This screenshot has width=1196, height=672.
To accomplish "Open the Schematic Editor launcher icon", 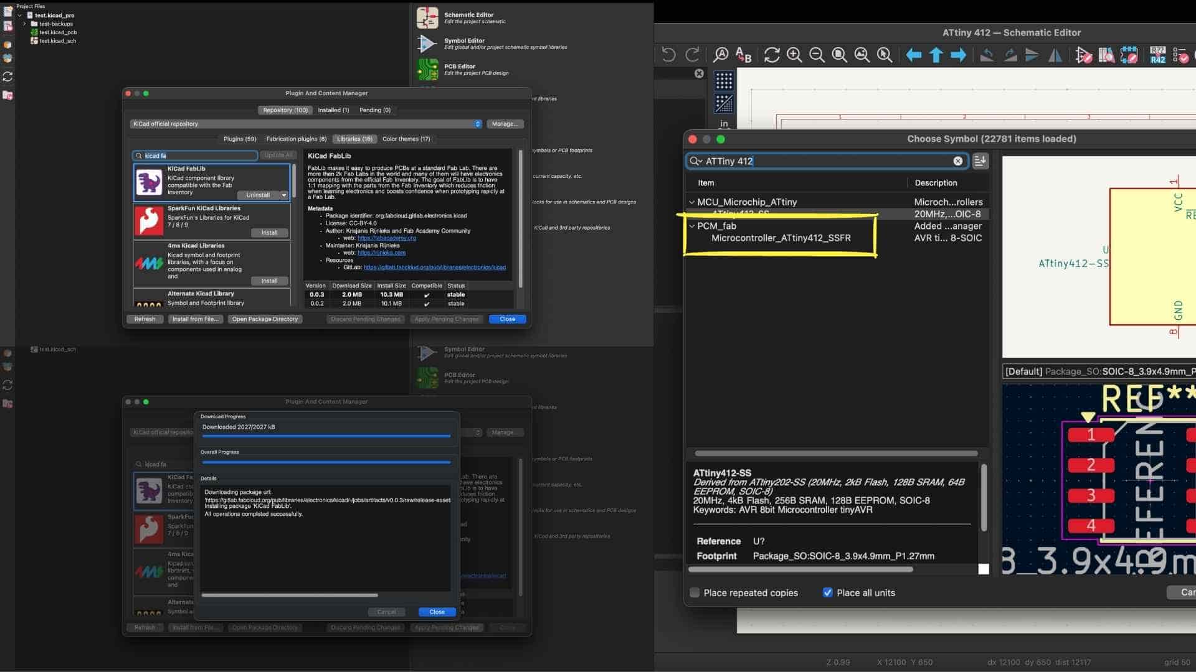I will (427, 17).
